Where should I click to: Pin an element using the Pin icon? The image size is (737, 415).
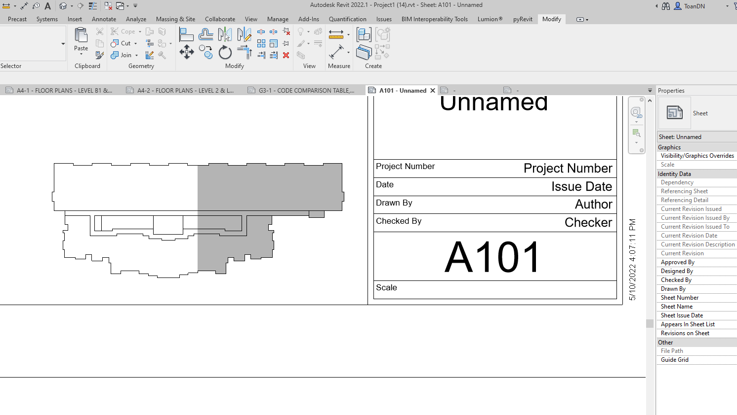point(286,42)
